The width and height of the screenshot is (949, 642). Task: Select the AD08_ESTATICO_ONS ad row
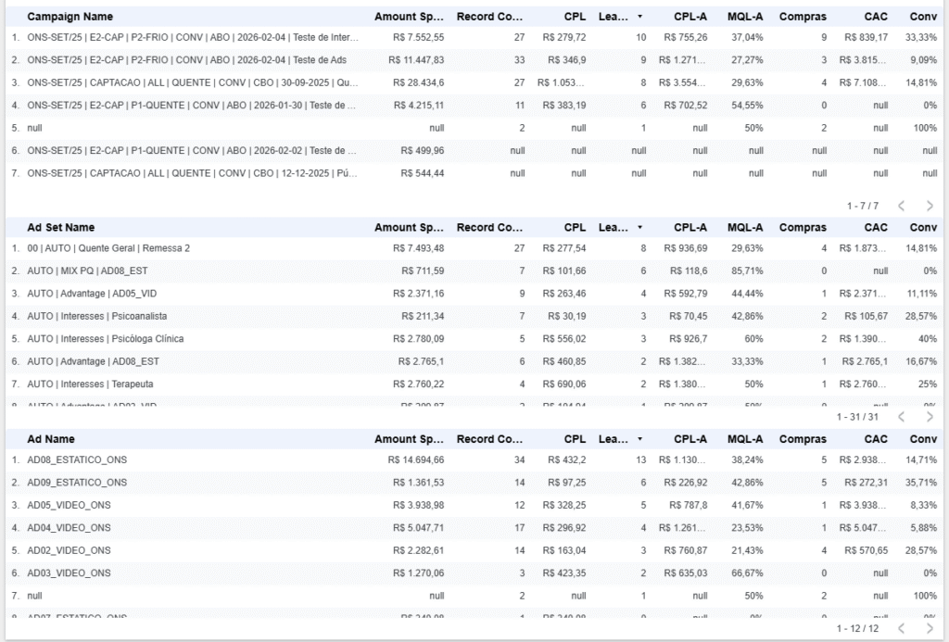[x=77, y=459]
